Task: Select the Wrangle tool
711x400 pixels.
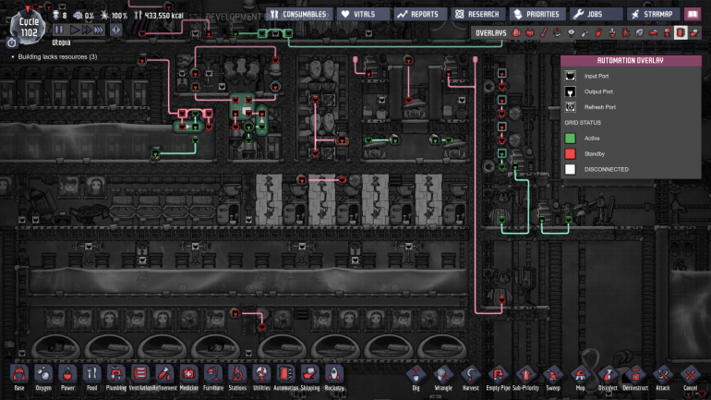Action: pyautogui.click(x=443, y=377)
